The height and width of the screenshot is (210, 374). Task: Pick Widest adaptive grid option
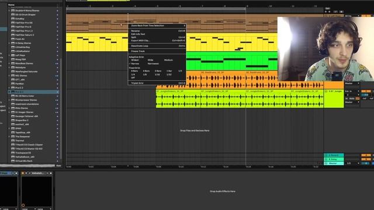click(x=135, y=60)
